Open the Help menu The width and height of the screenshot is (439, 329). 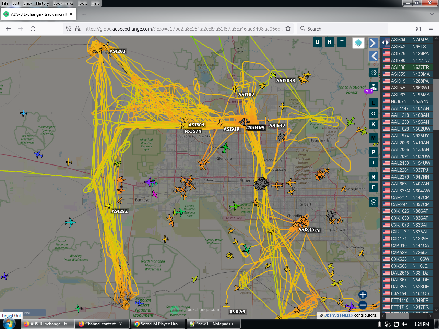tap(95, 3)
